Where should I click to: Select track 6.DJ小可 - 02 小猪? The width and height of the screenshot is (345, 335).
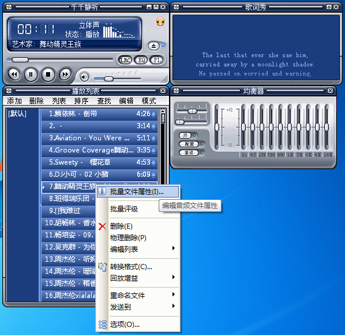(x=99, y=174)
